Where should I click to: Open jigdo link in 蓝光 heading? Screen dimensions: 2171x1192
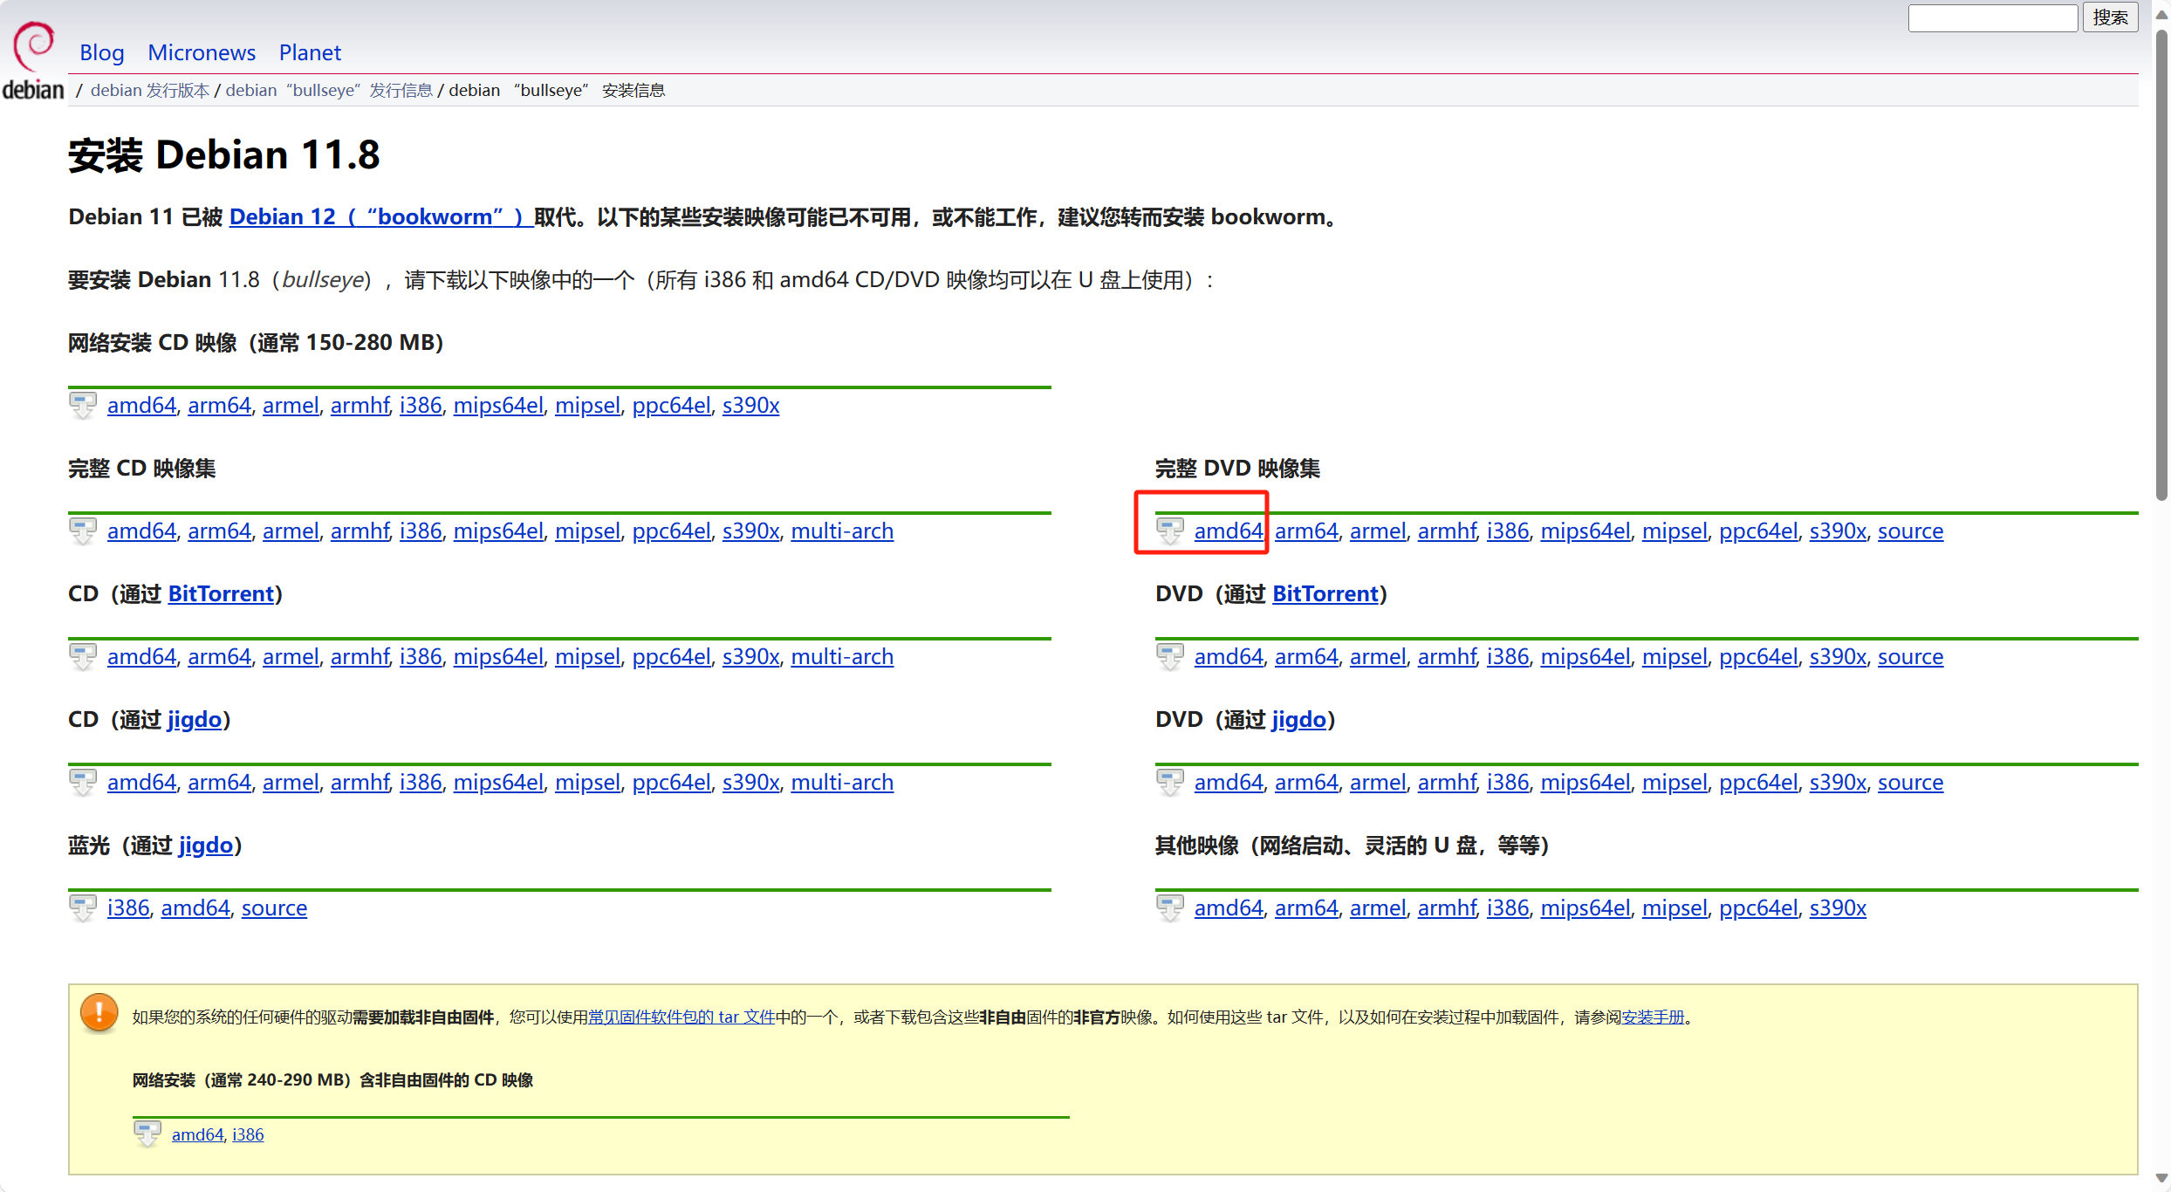tap(206, 845)
